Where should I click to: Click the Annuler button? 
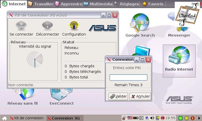140,97
